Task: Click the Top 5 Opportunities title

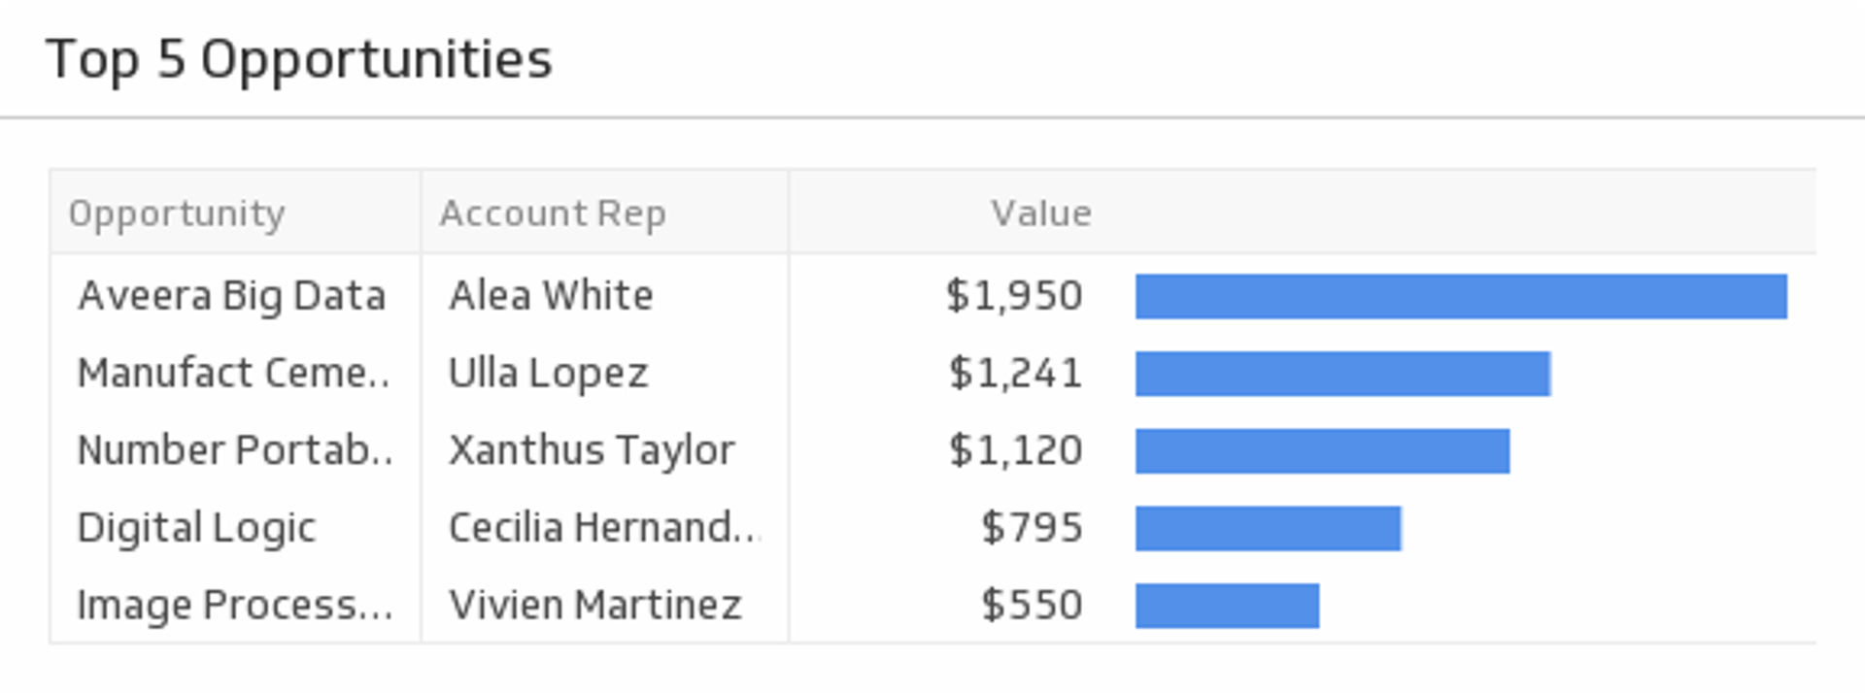Action: coord(299,60)
